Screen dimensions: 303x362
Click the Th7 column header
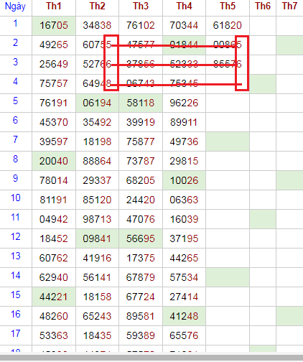click(x=289, y=6)
